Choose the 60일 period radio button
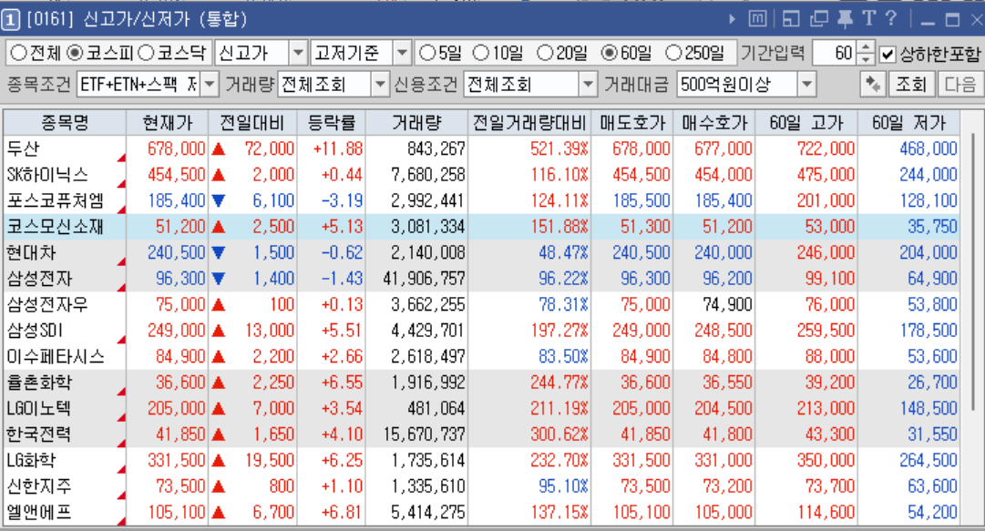Viewport: 985px width, 531px height. (x=609, y=54)
